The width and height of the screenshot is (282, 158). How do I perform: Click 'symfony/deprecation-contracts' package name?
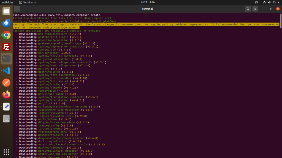click(x=61, y=47)
